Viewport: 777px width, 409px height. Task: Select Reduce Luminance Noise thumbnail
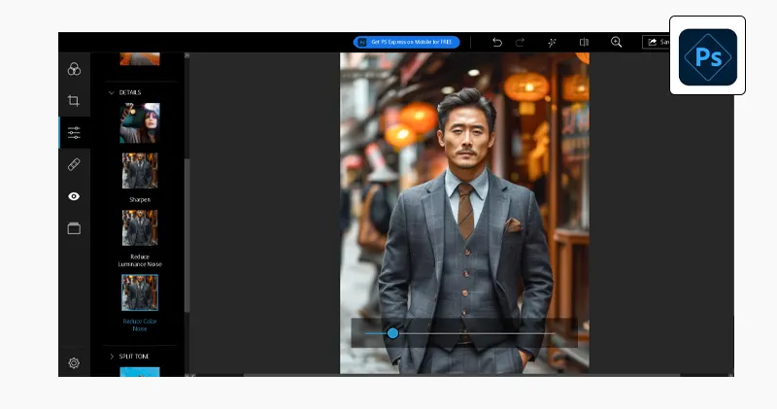click(x=140, y=227)
